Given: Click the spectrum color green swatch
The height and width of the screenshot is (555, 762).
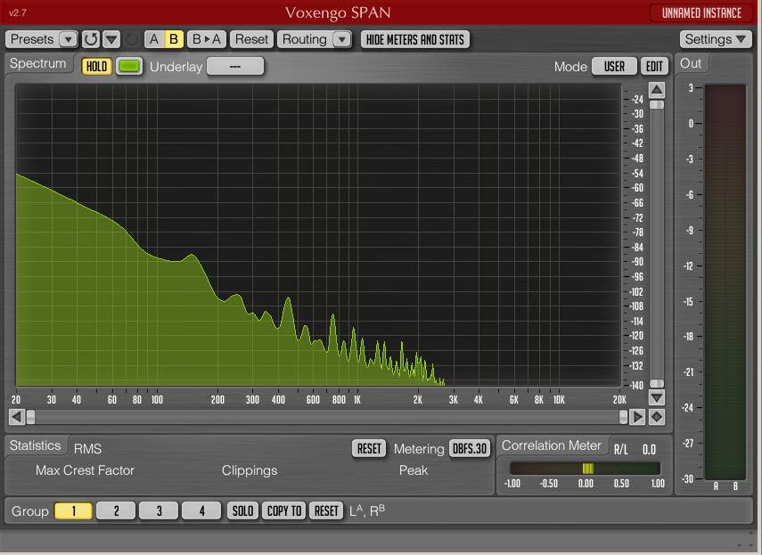Looking at the screenshot, I should tap(129, 67).
